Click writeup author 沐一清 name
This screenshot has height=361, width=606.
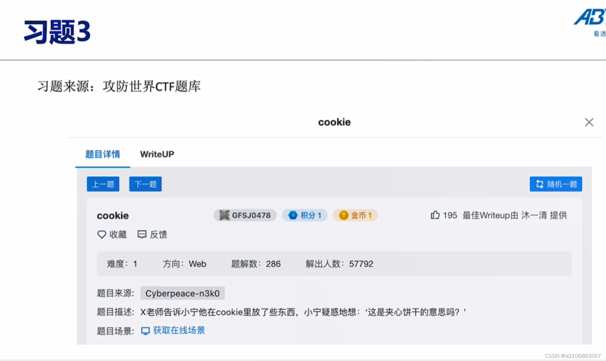click(535, 215)
